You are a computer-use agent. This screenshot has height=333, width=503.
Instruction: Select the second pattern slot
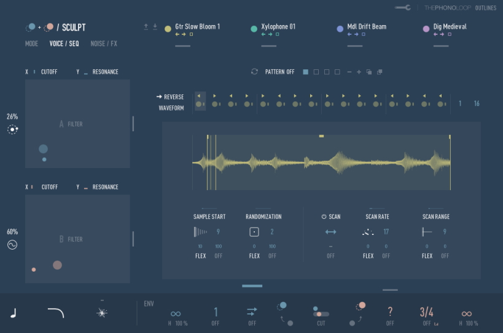[316, 72]
